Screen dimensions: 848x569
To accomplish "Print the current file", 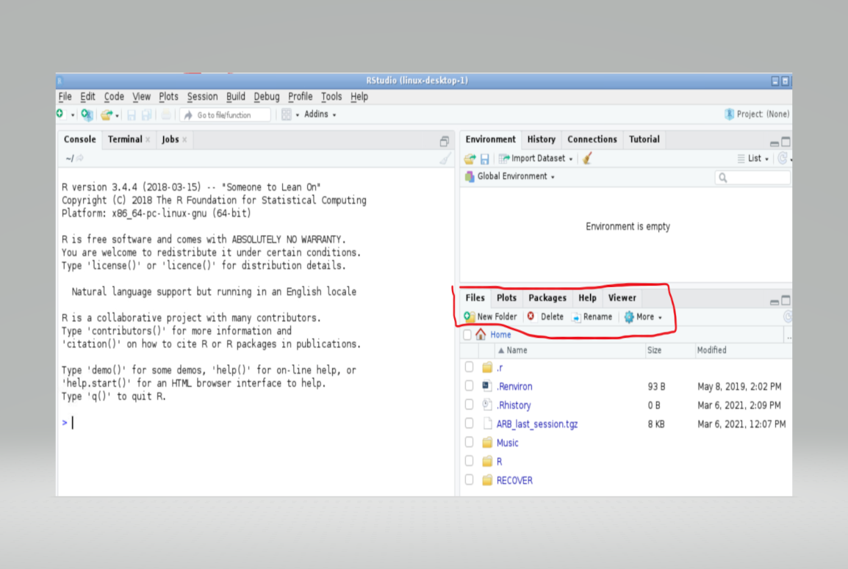I will [x=166, y=115].
